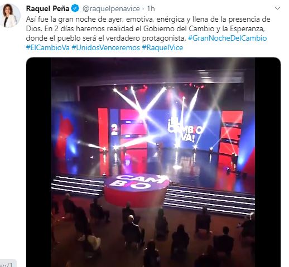The width and height of the screenshot is (289, 267).
Task: Follow the #GranNocheDelCambio hashtag
Action: click(x=227, y=38)
